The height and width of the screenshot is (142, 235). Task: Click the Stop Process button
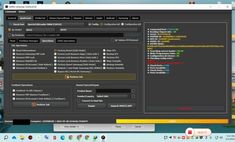[x=185, y=108]
